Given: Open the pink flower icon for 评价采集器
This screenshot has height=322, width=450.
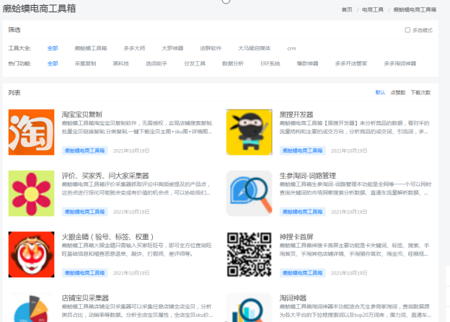Looking at the screenshot, I should point(31,193).
